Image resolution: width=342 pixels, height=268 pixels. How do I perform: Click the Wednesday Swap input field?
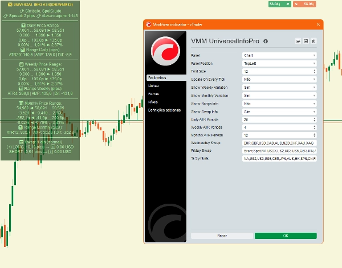[x=279, y=143]
